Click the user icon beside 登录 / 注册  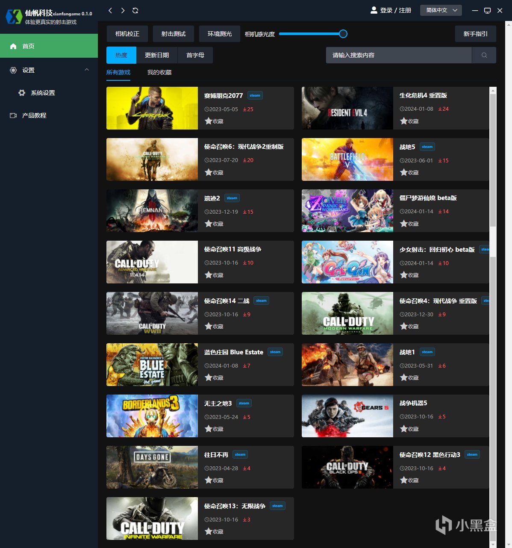click(x=374, y=10)
